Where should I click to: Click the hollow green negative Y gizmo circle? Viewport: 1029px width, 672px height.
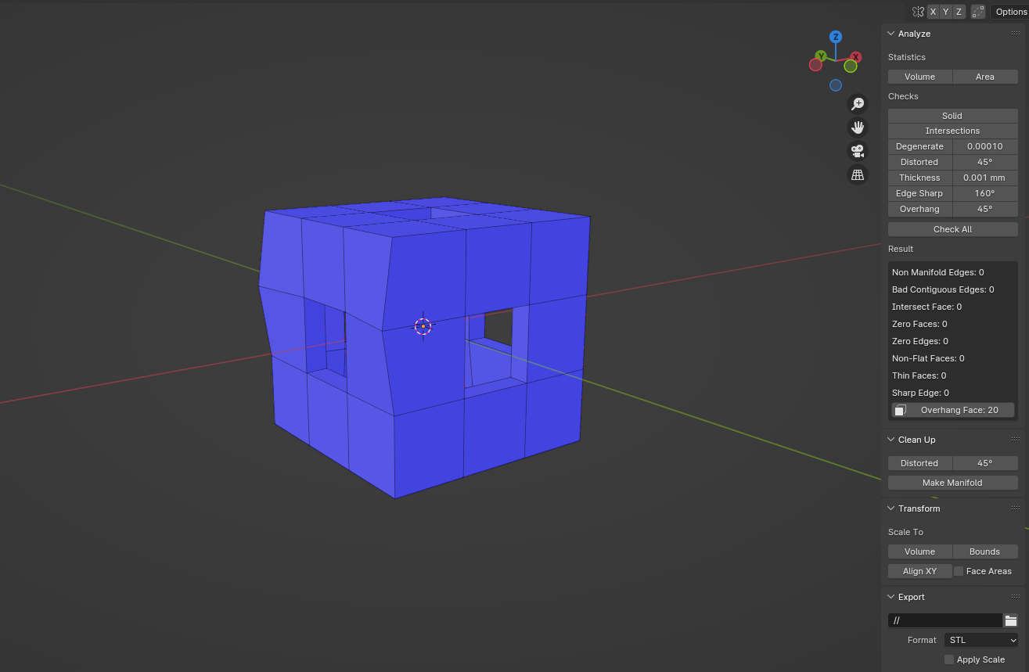851,66
